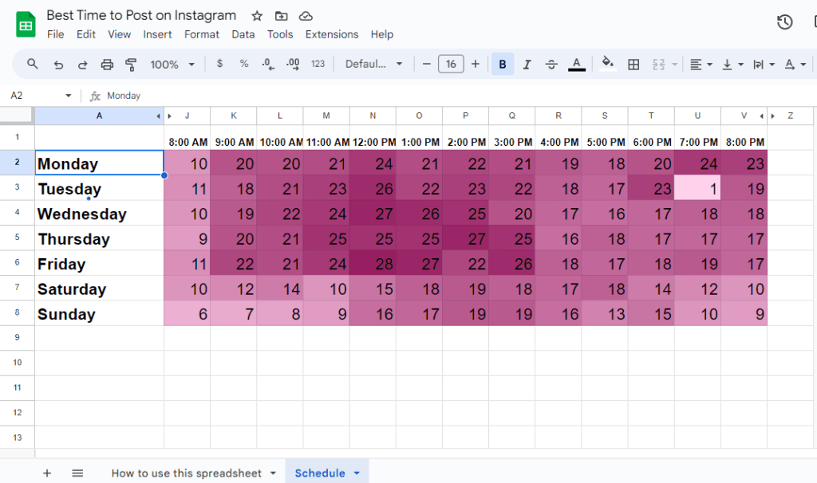This screenshot has height=483, width=817.
Task: Click the move to folder icon
Action: tap(281, 16)
